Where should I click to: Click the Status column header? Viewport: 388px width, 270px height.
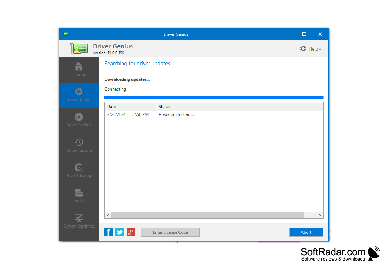click(239, 107)
